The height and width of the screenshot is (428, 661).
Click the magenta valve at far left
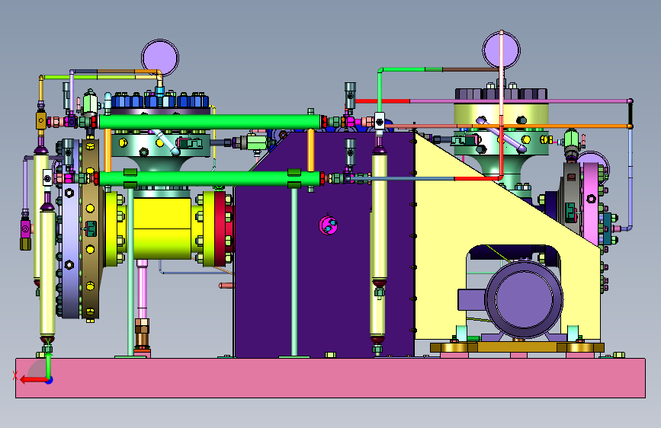pos(25,229)
